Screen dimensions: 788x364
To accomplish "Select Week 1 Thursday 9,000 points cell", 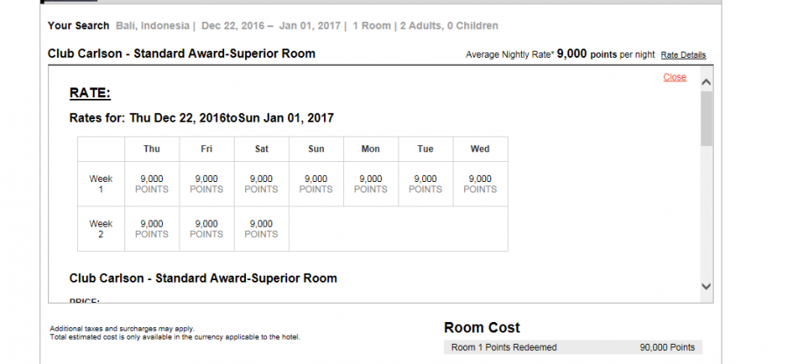I will point(152,184).
